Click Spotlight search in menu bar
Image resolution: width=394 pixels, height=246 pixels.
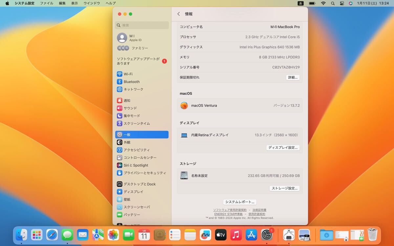pyautogui.click(x=333, y=3)
